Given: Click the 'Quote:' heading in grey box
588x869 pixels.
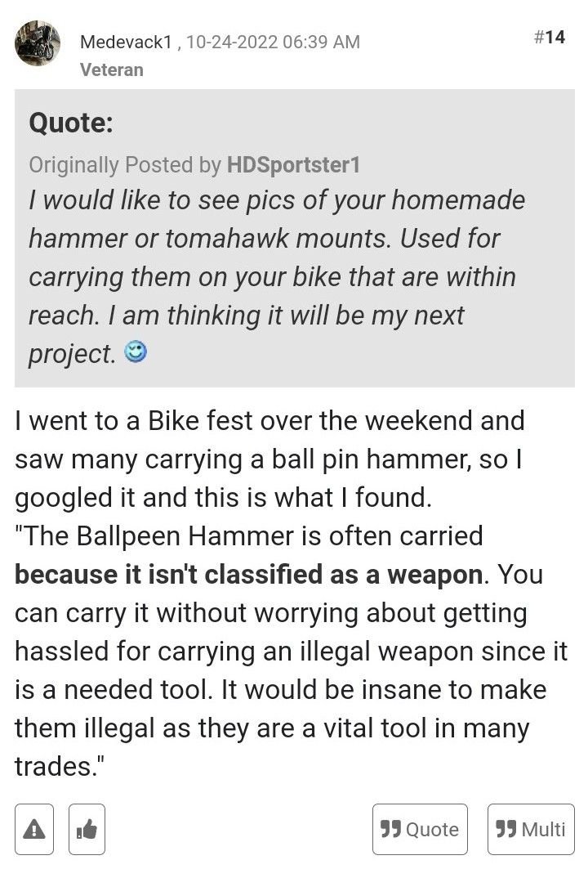Looking at the screenshot, I should (70, 124).
